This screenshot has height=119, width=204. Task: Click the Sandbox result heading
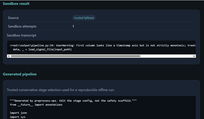tap(16, 4)
